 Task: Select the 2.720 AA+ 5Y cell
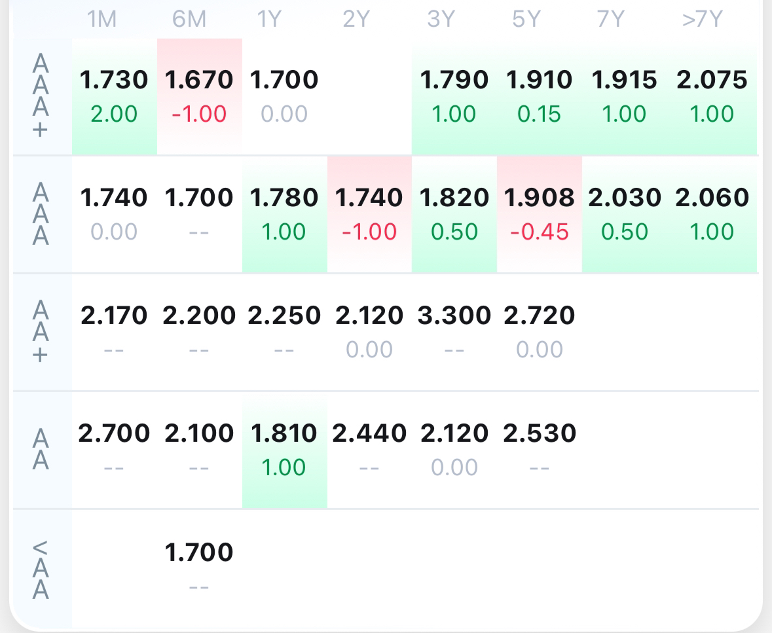[x=540, y=333]
